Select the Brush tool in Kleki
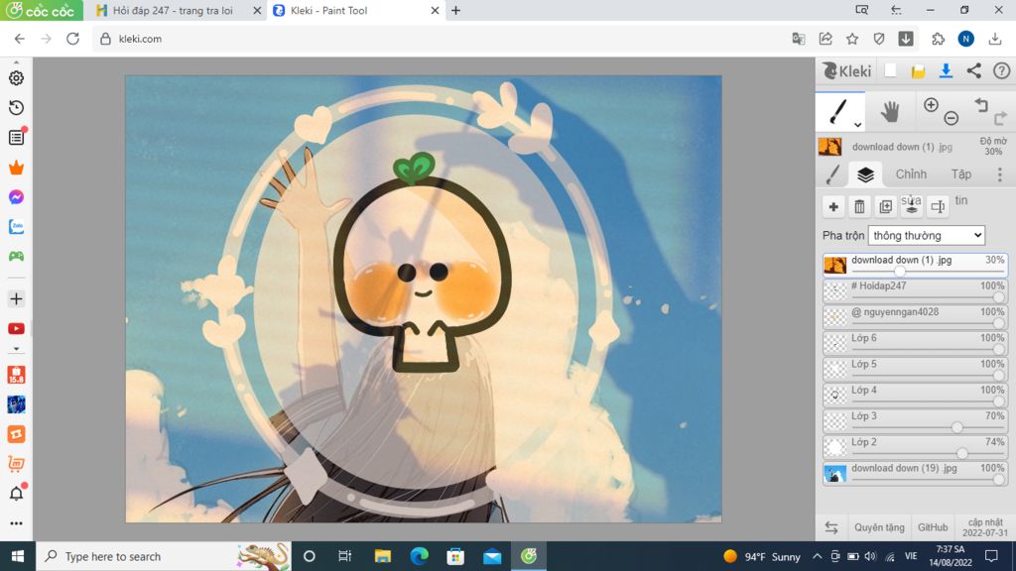1016x571 pixels. coord(837,111)
